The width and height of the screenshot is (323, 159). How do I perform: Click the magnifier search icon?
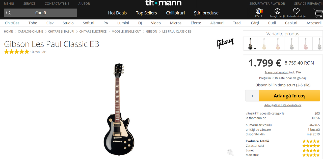click(8, 13)
